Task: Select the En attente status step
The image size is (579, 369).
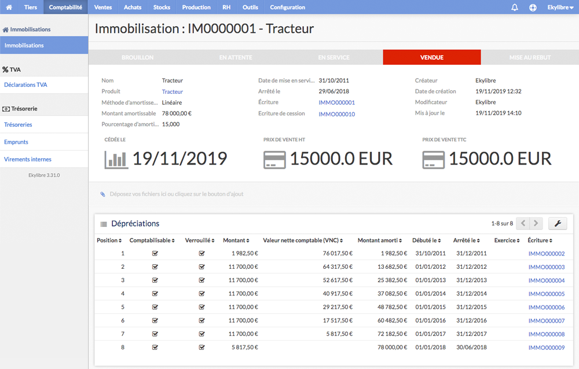Action: click(x=236, y=57)
